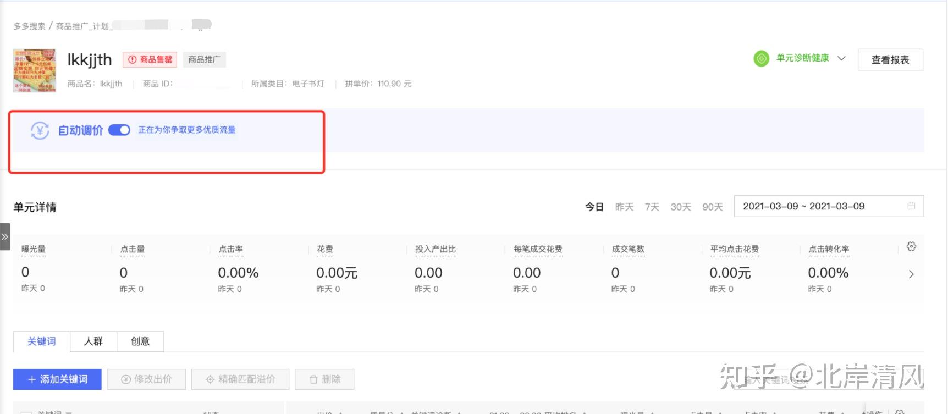The image size is (948, 414).
Task: Click the lkkjjth product title
Action: coord(90,59)
